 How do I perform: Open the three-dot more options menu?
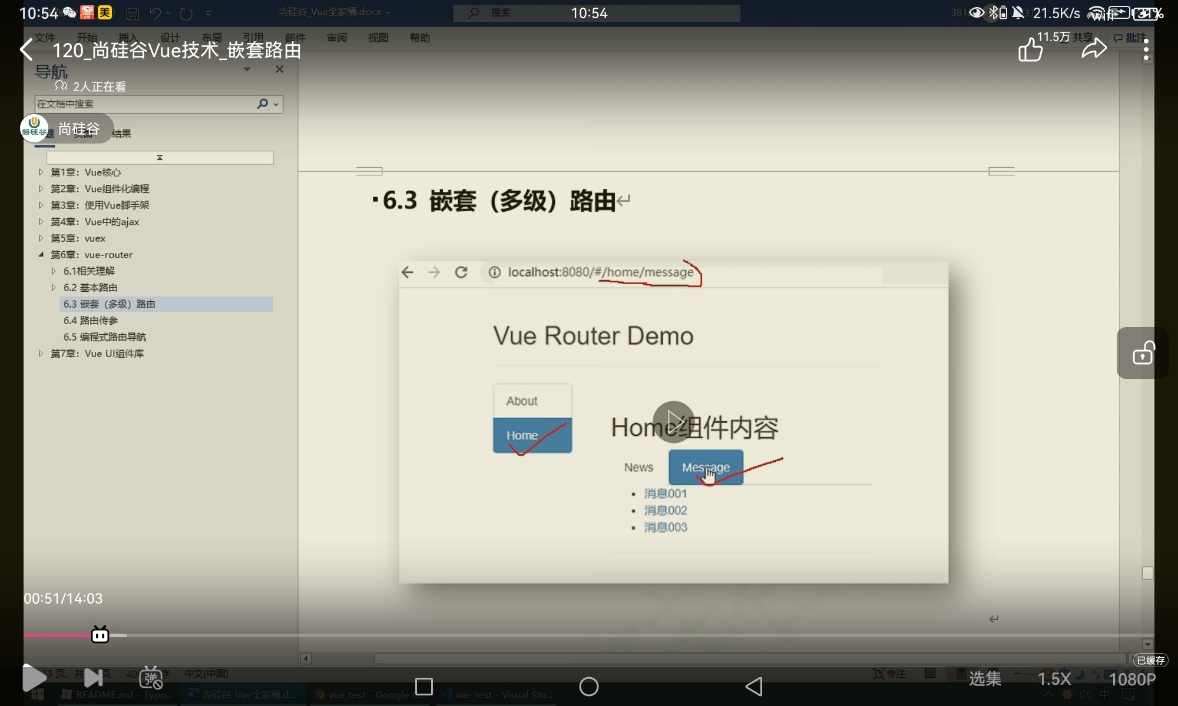pyautogui.click(x=1146, y=50)
